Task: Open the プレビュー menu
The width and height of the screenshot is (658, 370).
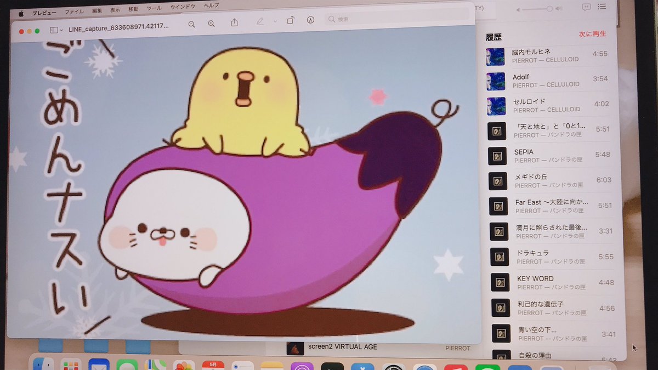Action: pyautogui.click(x=44, y=13)
